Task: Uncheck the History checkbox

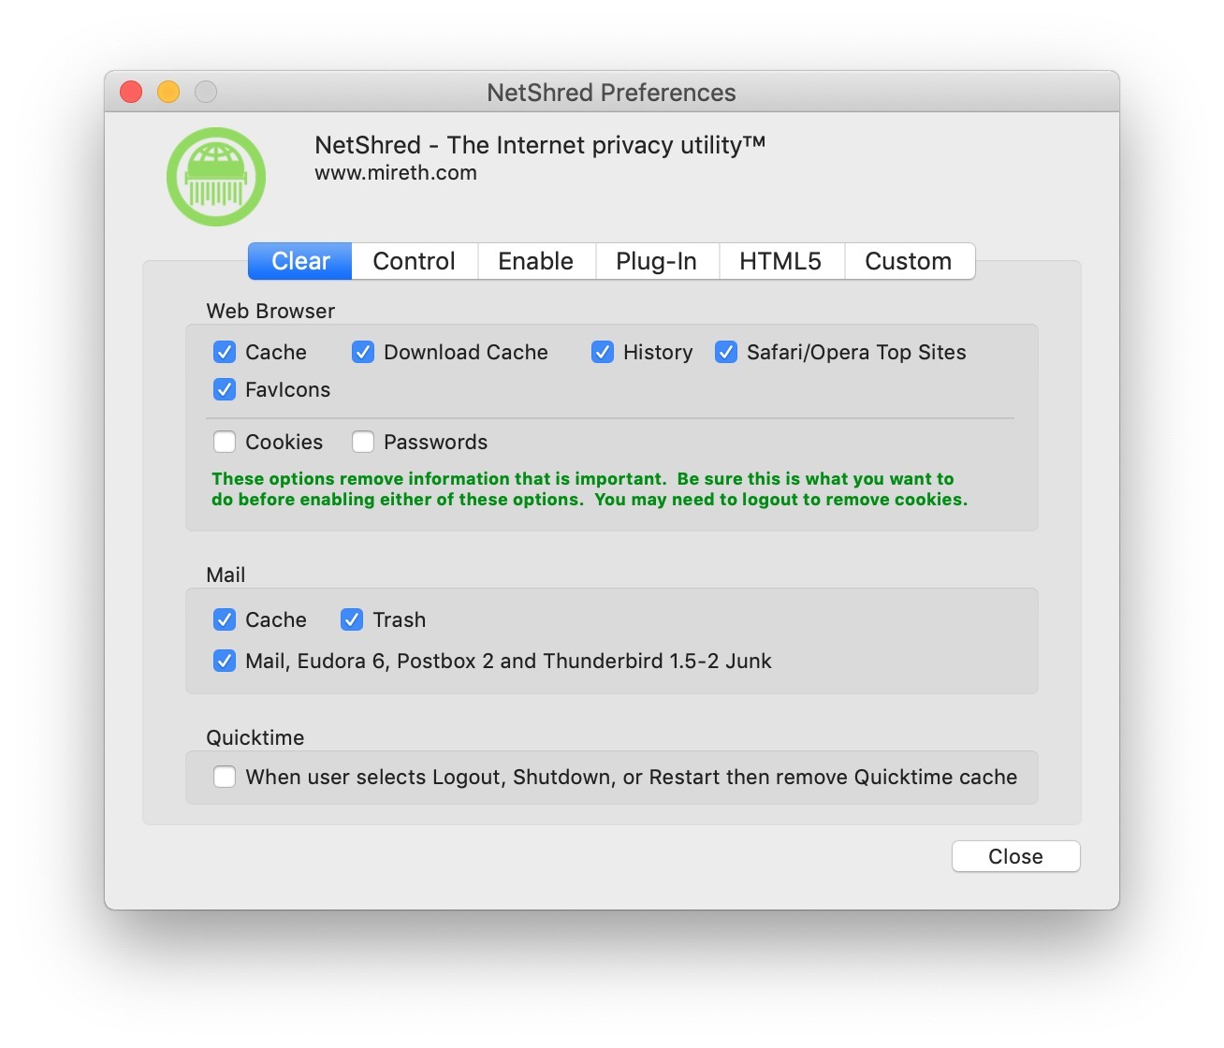Action: tap(602, 352)
